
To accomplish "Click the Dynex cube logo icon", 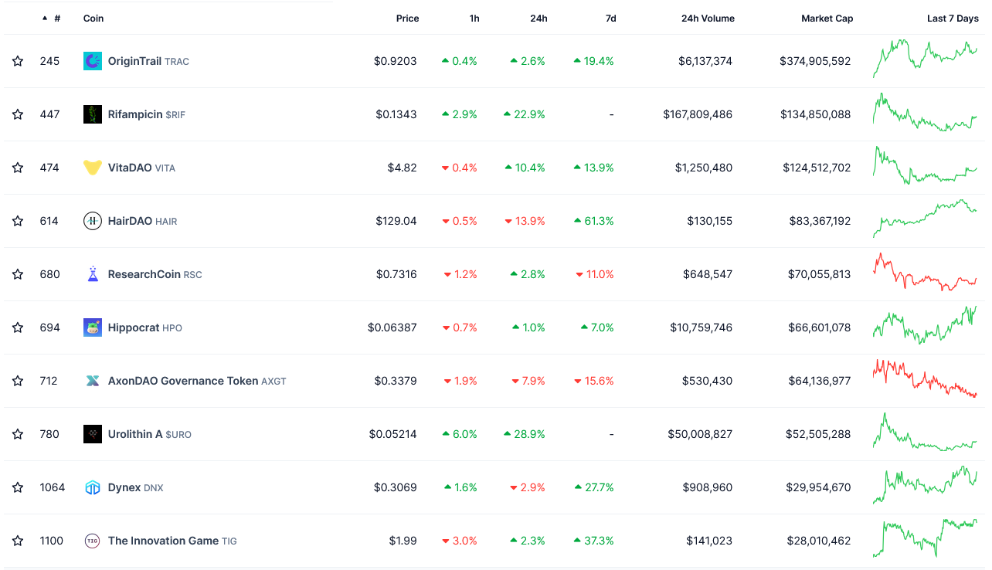I will click(93, 487).
